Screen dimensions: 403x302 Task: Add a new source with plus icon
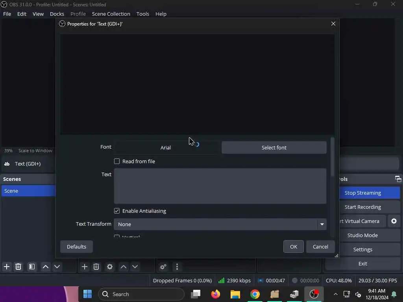(84, 267)
